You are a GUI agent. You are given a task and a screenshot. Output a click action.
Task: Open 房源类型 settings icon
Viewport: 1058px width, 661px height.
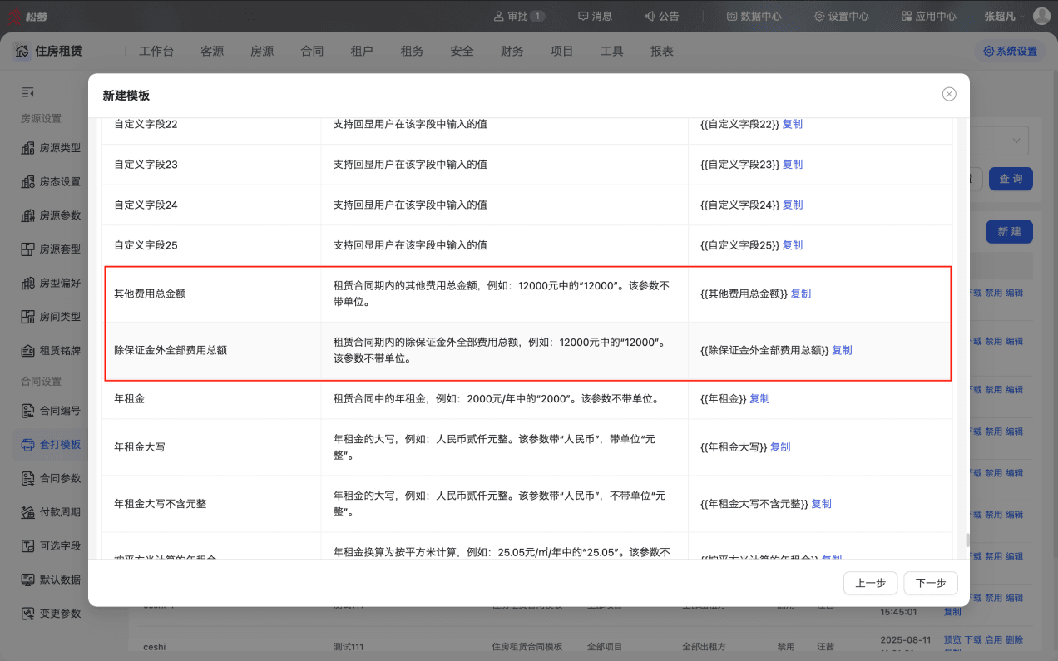(x=27, y=148)
